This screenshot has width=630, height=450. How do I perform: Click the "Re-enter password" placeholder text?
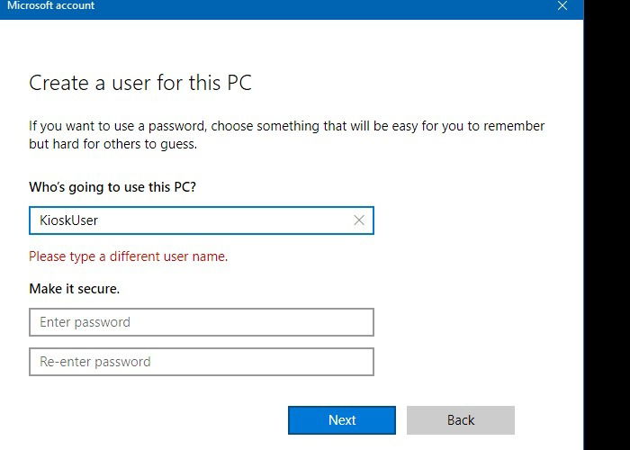point(94,362)
